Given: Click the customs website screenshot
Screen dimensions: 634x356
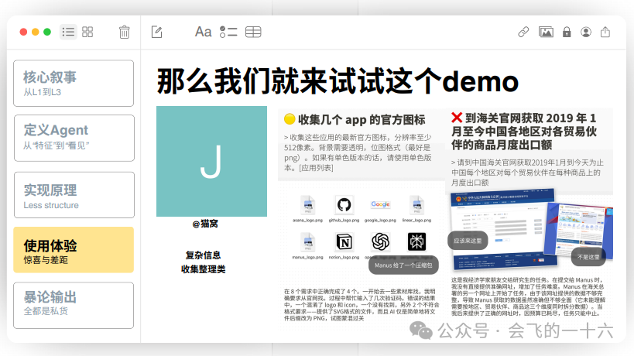Looking at the screenshot, I should [x=503, y=228].
